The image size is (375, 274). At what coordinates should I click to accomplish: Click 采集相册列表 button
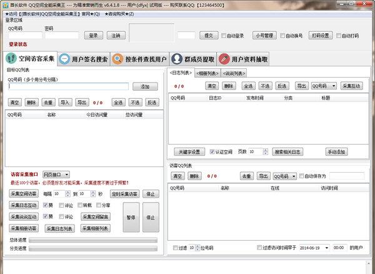click(x=96, y=228)
